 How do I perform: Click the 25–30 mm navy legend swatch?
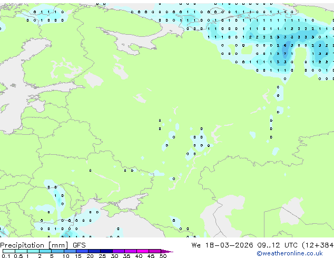pyautogui.click(x=106, y=251)
